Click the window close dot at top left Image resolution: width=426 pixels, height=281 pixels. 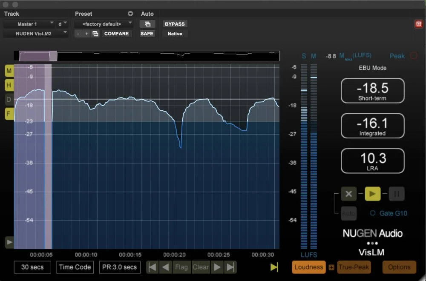click(6, 4)
